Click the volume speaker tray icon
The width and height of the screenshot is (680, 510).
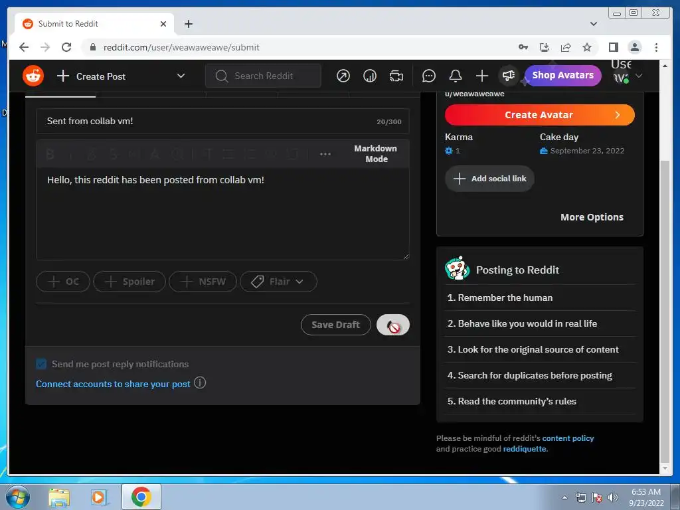pyautogui.click(x=613, y=497)
